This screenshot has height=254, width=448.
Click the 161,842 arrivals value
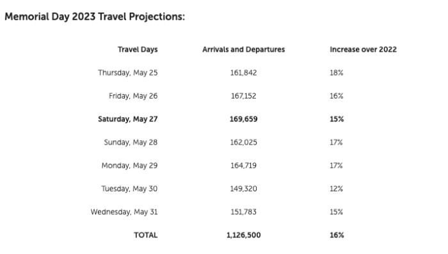(x=243, y=73)
